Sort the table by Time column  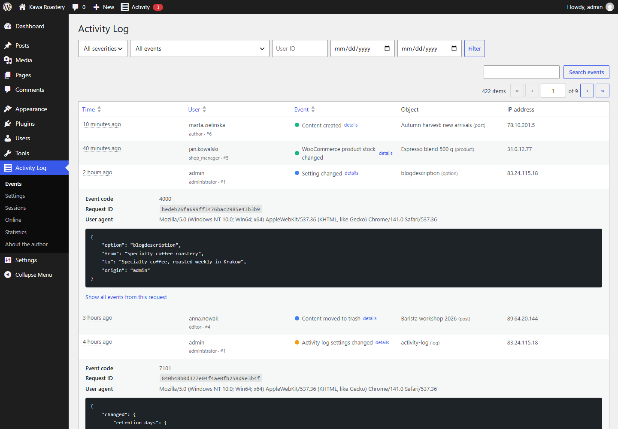point(91,109)
